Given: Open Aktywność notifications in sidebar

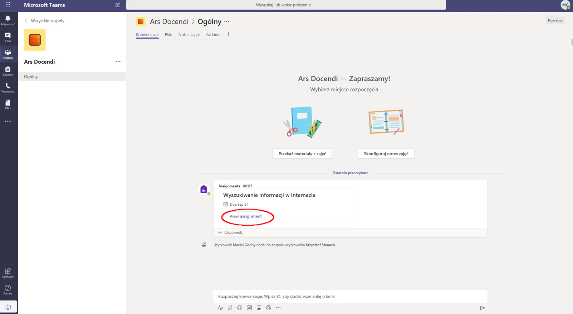Looking at the screenshot, I should [x=8, y=20].
